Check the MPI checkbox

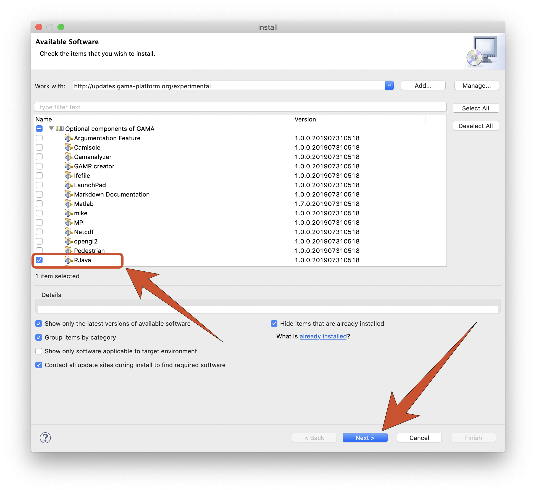(x=39, y=222)
